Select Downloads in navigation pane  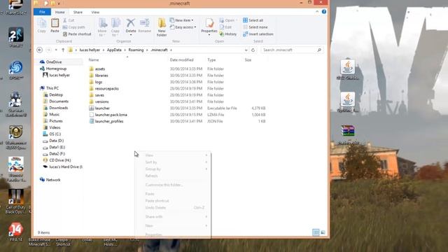59,108
